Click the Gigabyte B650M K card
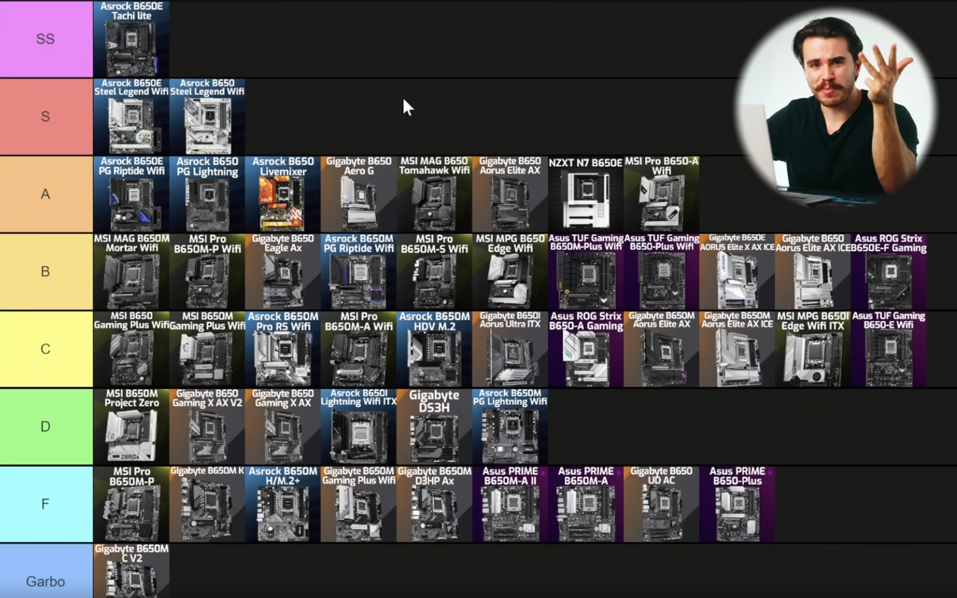 pos(207,504)
